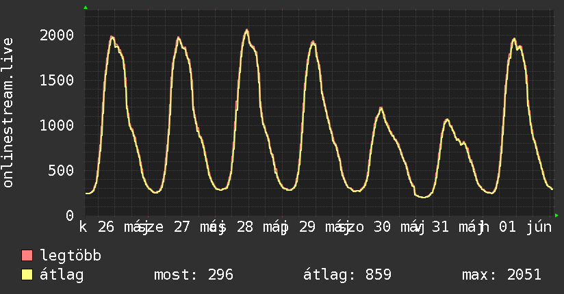Click the green arrow at y-axis top

click(x=86, y=8)
